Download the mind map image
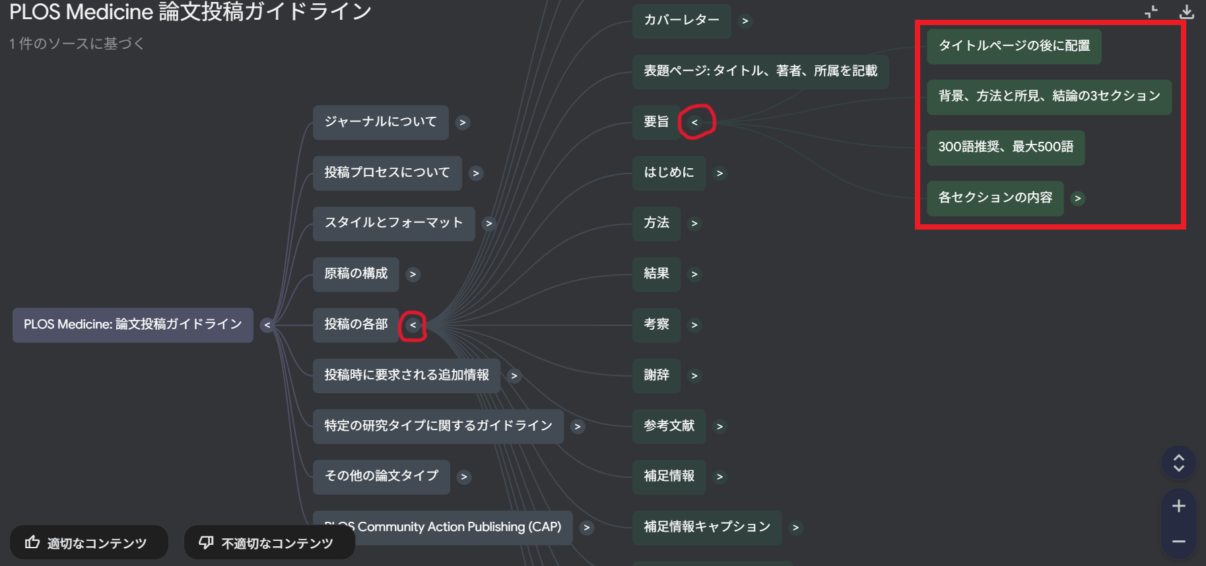 pos(1186,12)
